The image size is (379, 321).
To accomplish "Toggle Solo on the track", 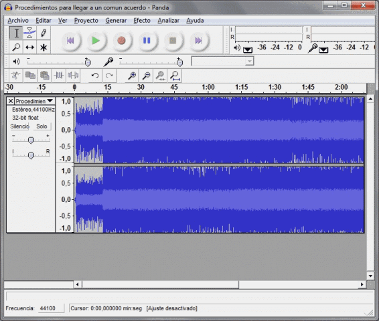I will coord(42,126).
